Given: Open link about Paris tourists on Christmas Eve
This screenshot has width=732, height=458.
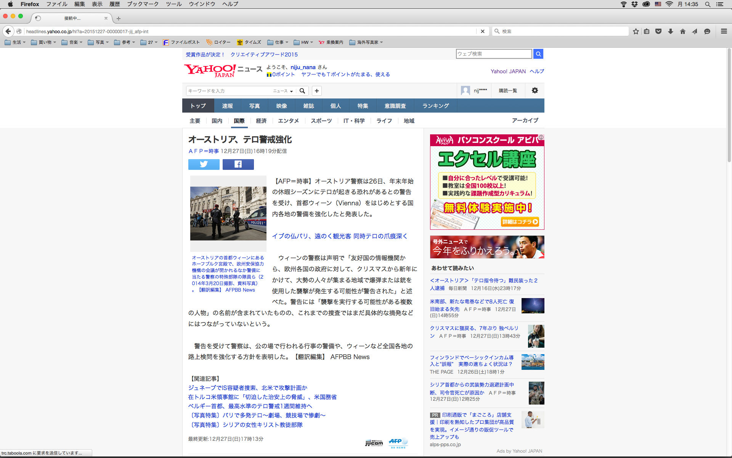Looking at the screenshot, I should [x=339, y=236].
